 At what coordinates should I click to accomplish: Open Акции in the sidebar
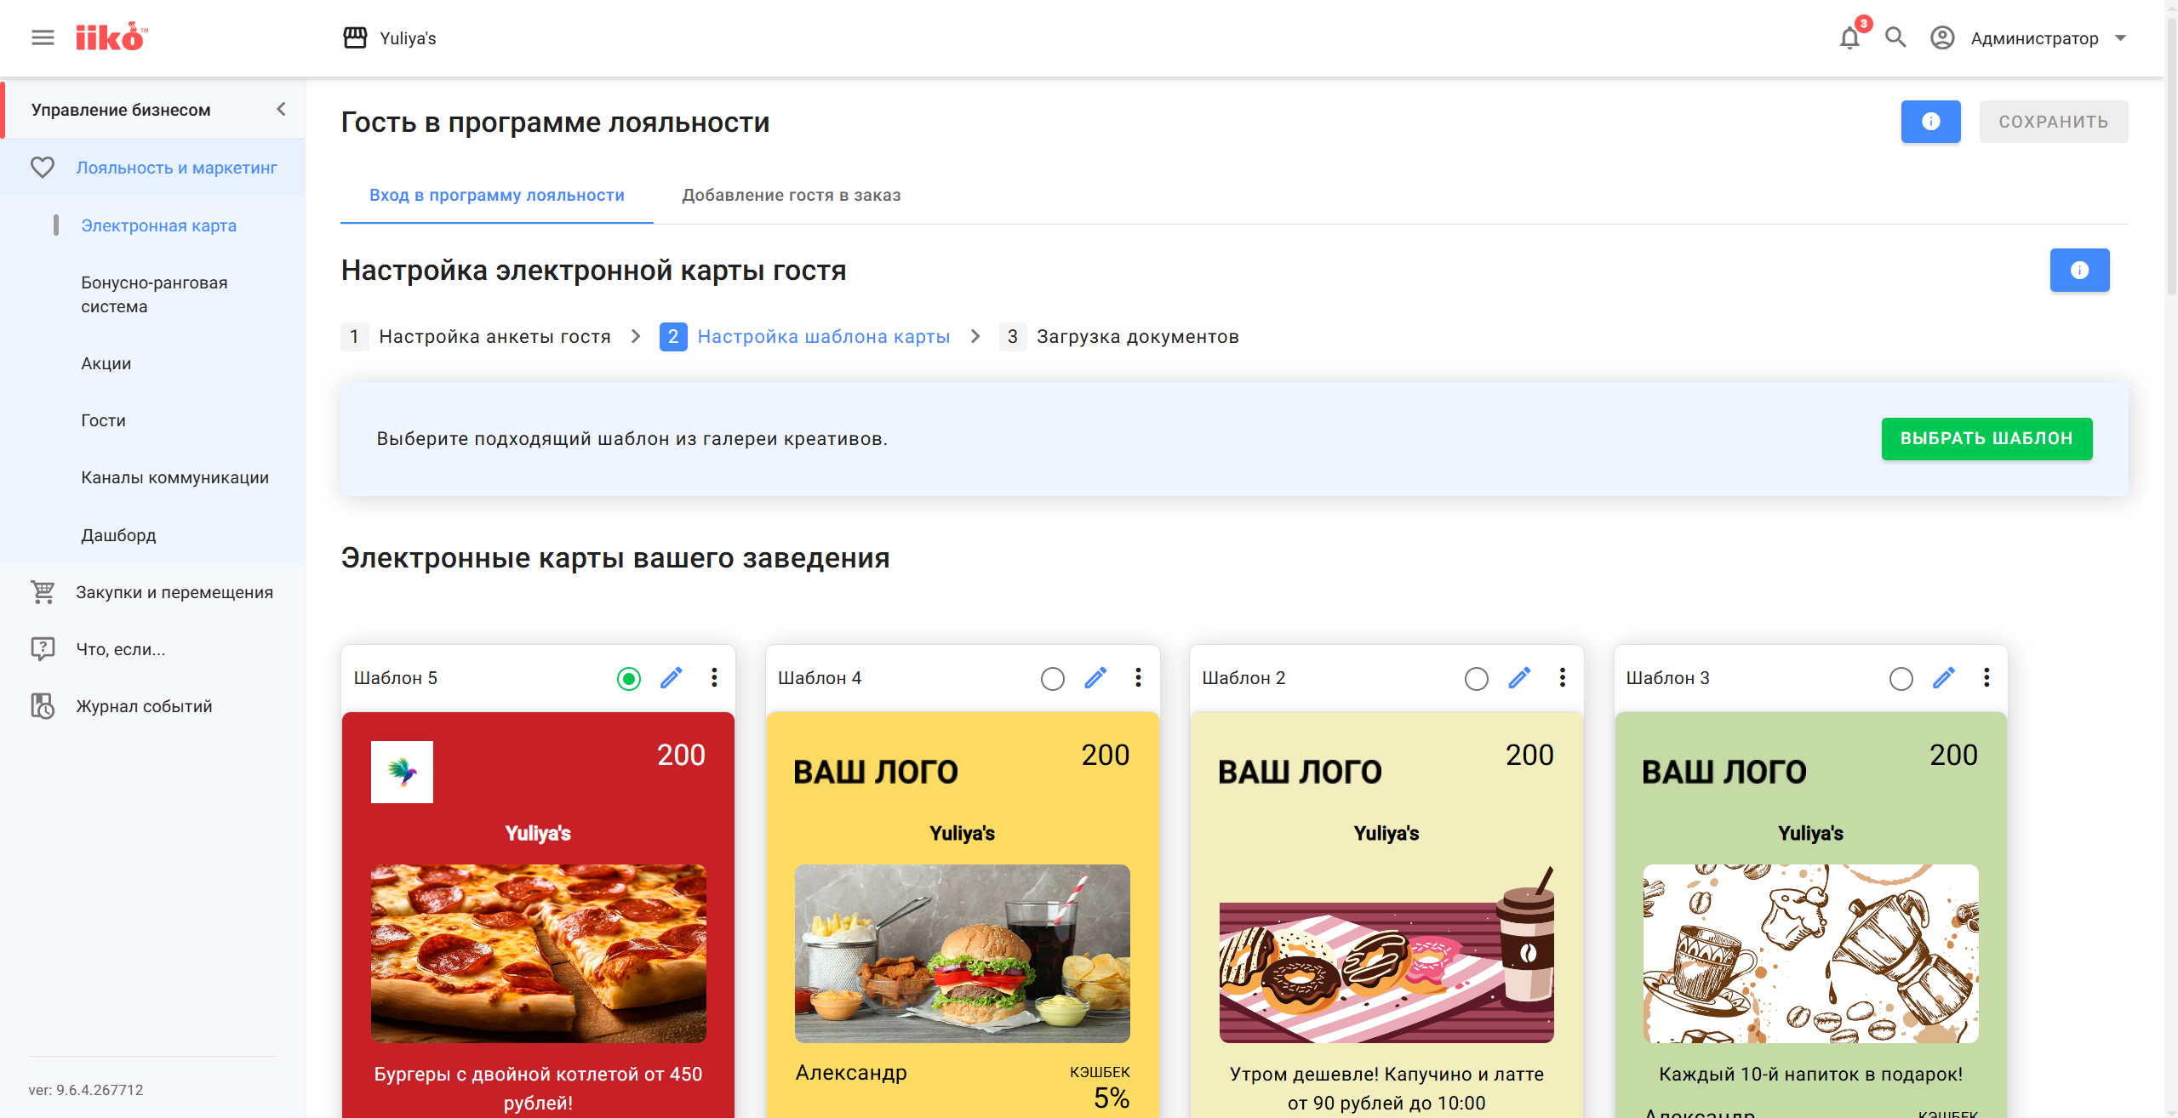(106, 363)
